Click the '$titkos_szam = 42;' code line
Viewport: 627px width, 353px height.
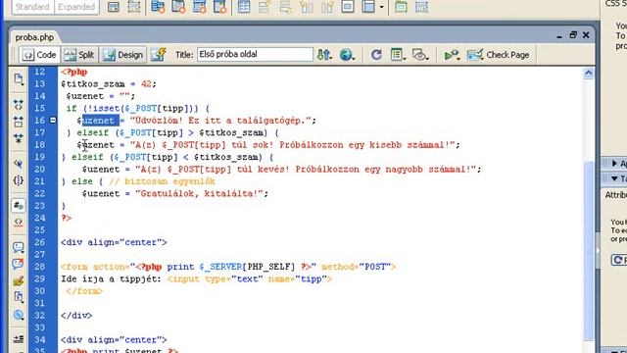coord(109,84)
